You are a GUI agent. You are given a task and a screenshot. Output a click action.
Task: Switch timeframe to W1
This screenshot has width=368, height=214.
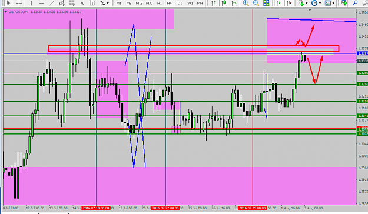(190, 3)
